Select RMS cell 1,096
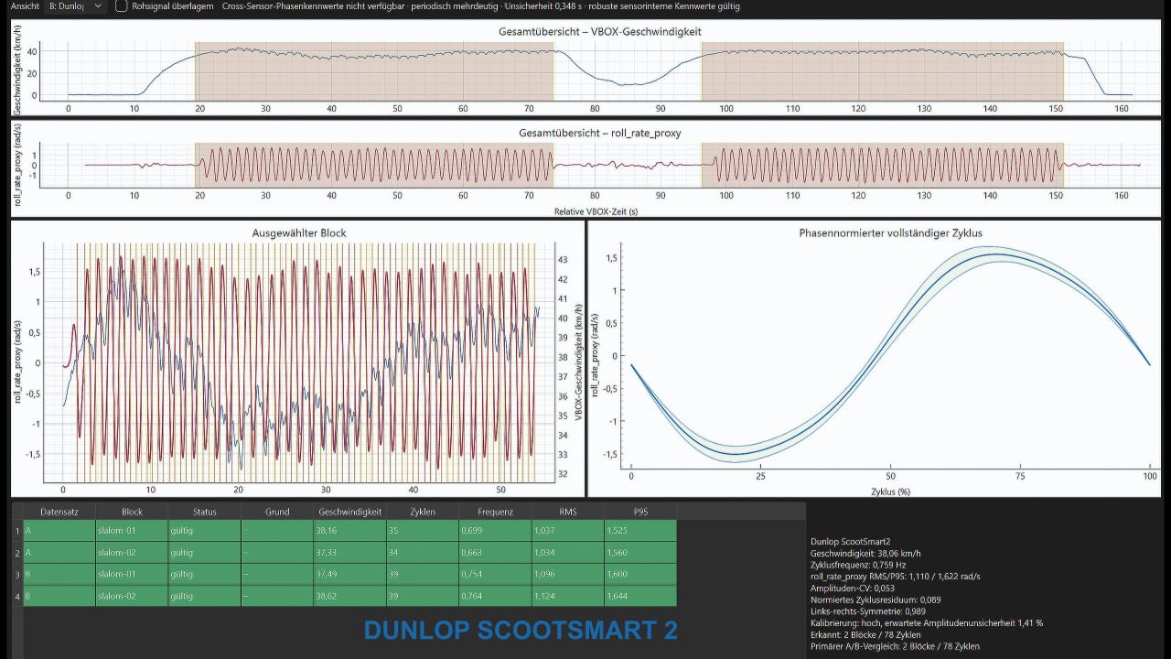Screen dimensions: 1171x659 click(x=568, y=574)
